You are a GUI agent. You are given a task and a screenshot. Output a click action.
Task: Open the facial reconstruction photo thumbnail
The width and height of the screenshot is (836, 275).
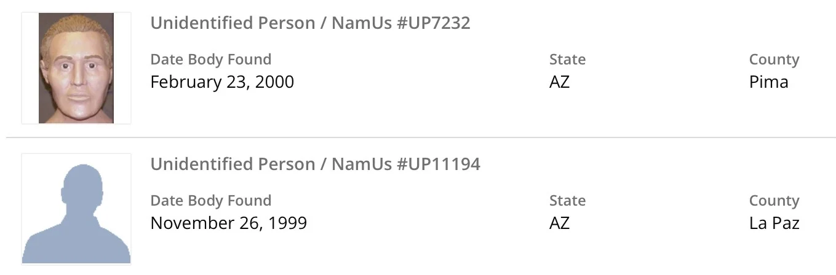click(x=76, y=68)
